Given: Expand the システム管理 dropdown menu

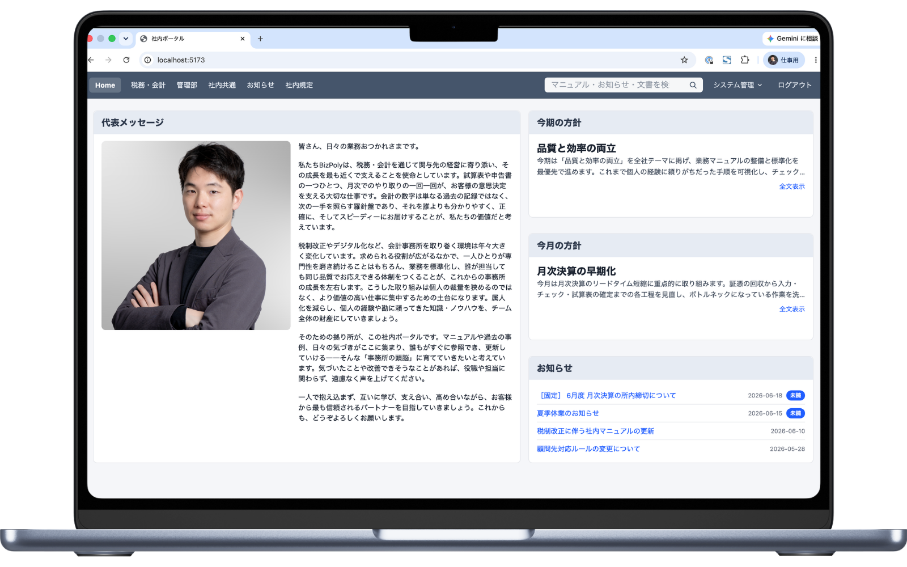Looking at the screenshot, I should point(738,85).
